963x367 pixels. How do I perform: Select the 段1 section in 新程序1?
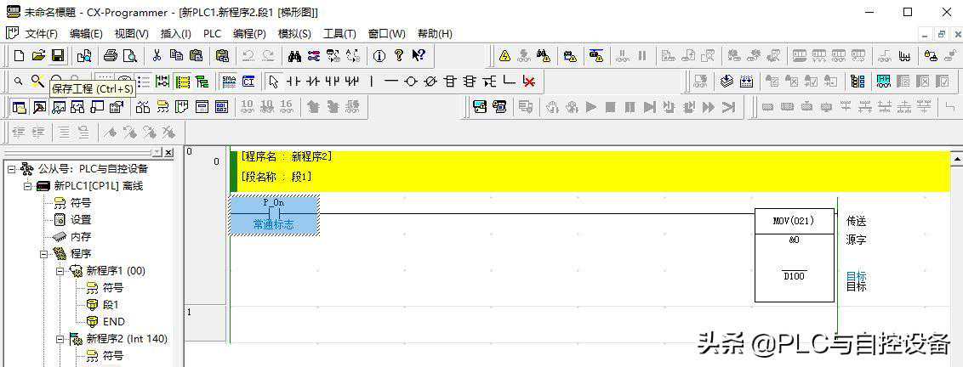coord(111,305)
